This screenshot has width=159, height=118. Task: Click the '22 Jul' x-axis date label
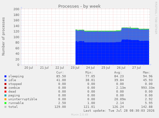point(60,68)
